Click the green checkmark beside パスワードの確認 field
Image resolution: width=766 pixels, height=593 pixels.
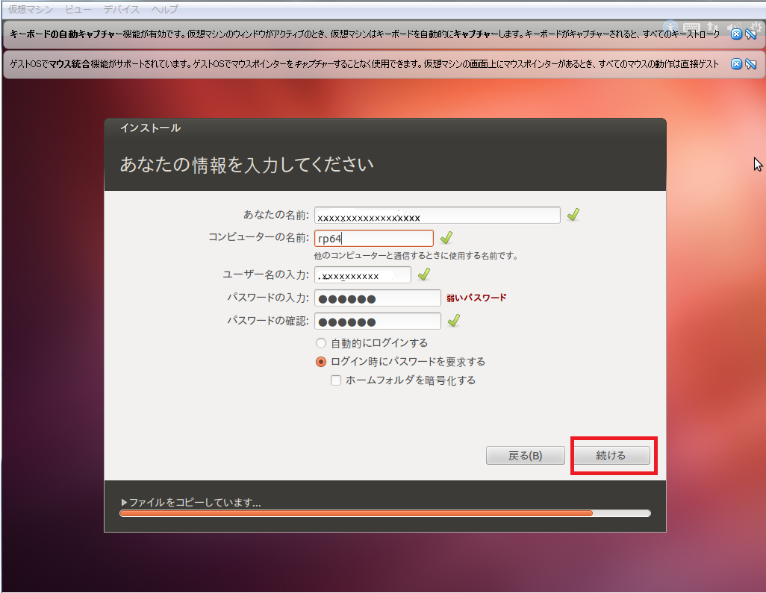pos(452,321)
